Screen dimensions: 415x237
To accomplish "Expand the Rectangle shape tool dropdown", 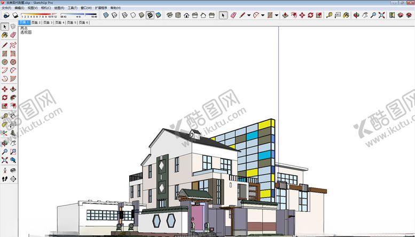I will pos(276,15).
